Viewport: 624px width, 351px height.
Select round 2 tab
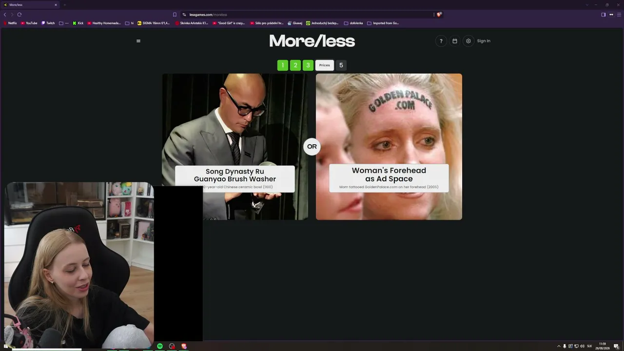coord(295,65)
